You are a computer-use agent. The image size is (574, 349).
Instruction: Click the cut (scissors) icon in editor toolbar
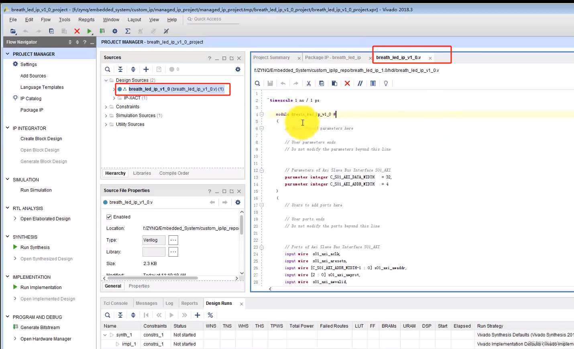tap(309, 84)
